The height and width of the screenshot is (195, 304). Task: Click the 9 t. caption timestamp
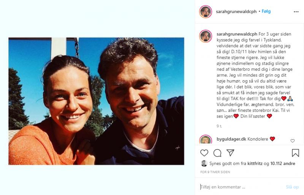(x=218, y=125)
